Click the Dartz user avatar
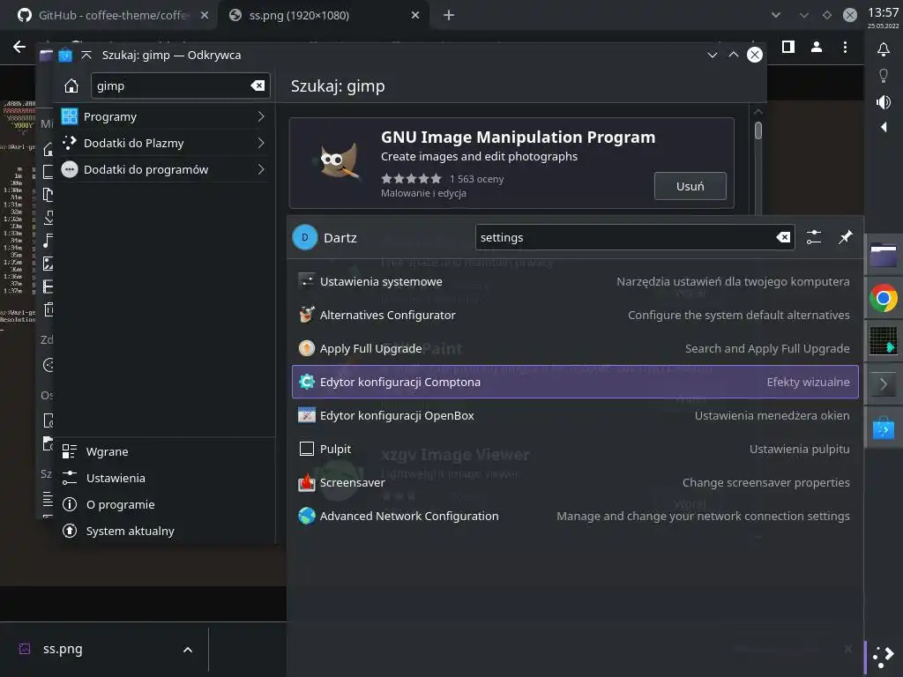The image size is (903, 677). coord(304,237)
